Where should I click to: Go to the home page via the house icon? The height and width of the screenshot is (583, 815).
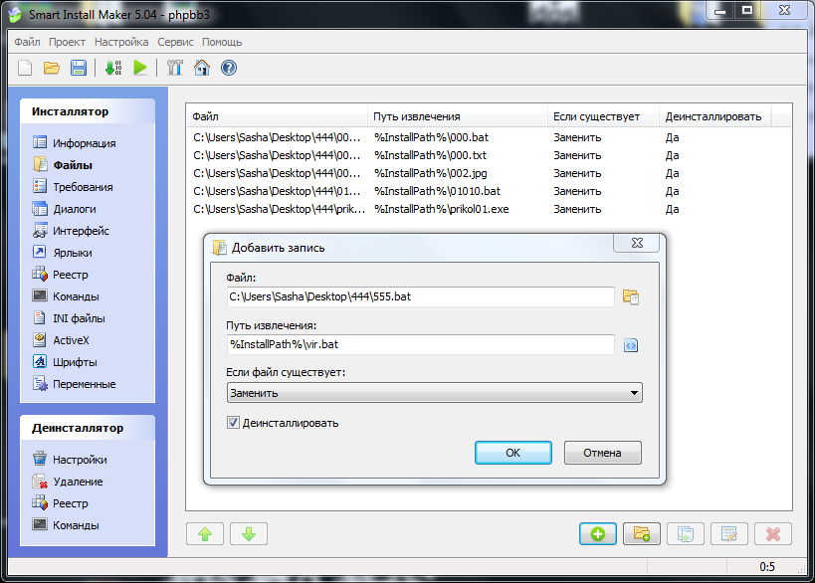pyautogui.click(x=202, y=68)
